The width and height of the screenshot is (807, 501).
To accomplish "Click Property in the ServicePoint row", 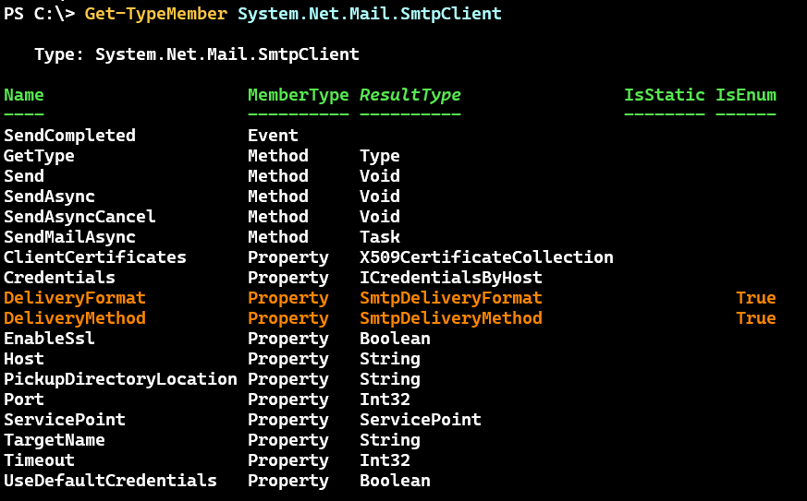I will [x=288, y=420].
